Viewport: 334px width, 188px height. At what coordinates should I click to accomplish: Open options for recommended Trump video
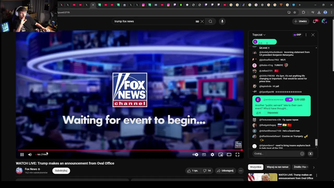(x=317, y=175)
